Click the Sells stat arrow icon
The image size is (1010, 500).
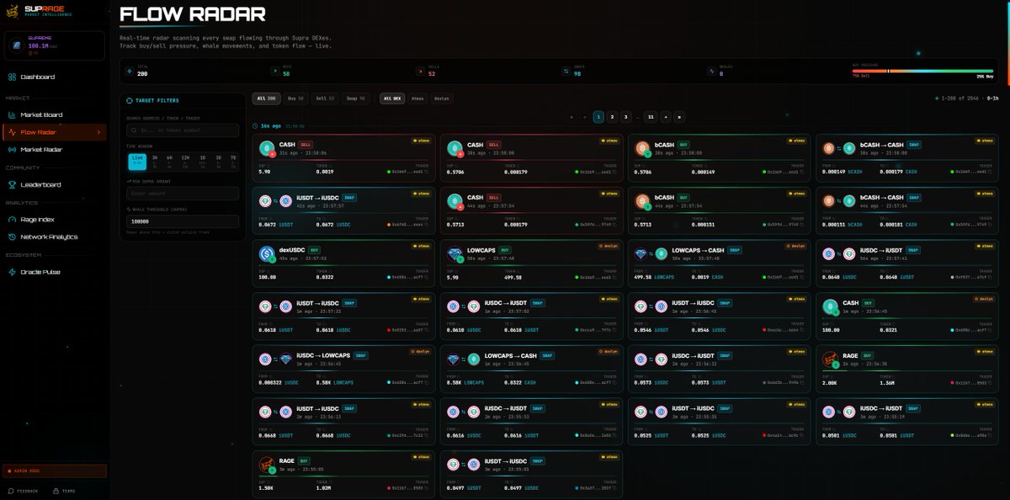point(420,71)
